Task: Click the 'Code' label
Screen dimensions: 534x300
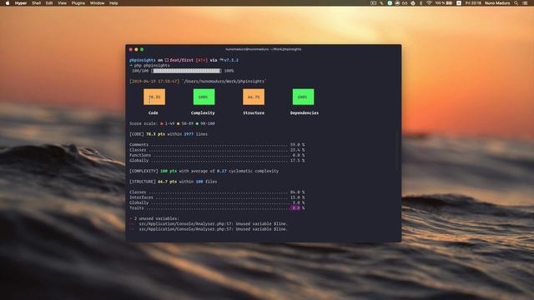Action: [153, 113]
